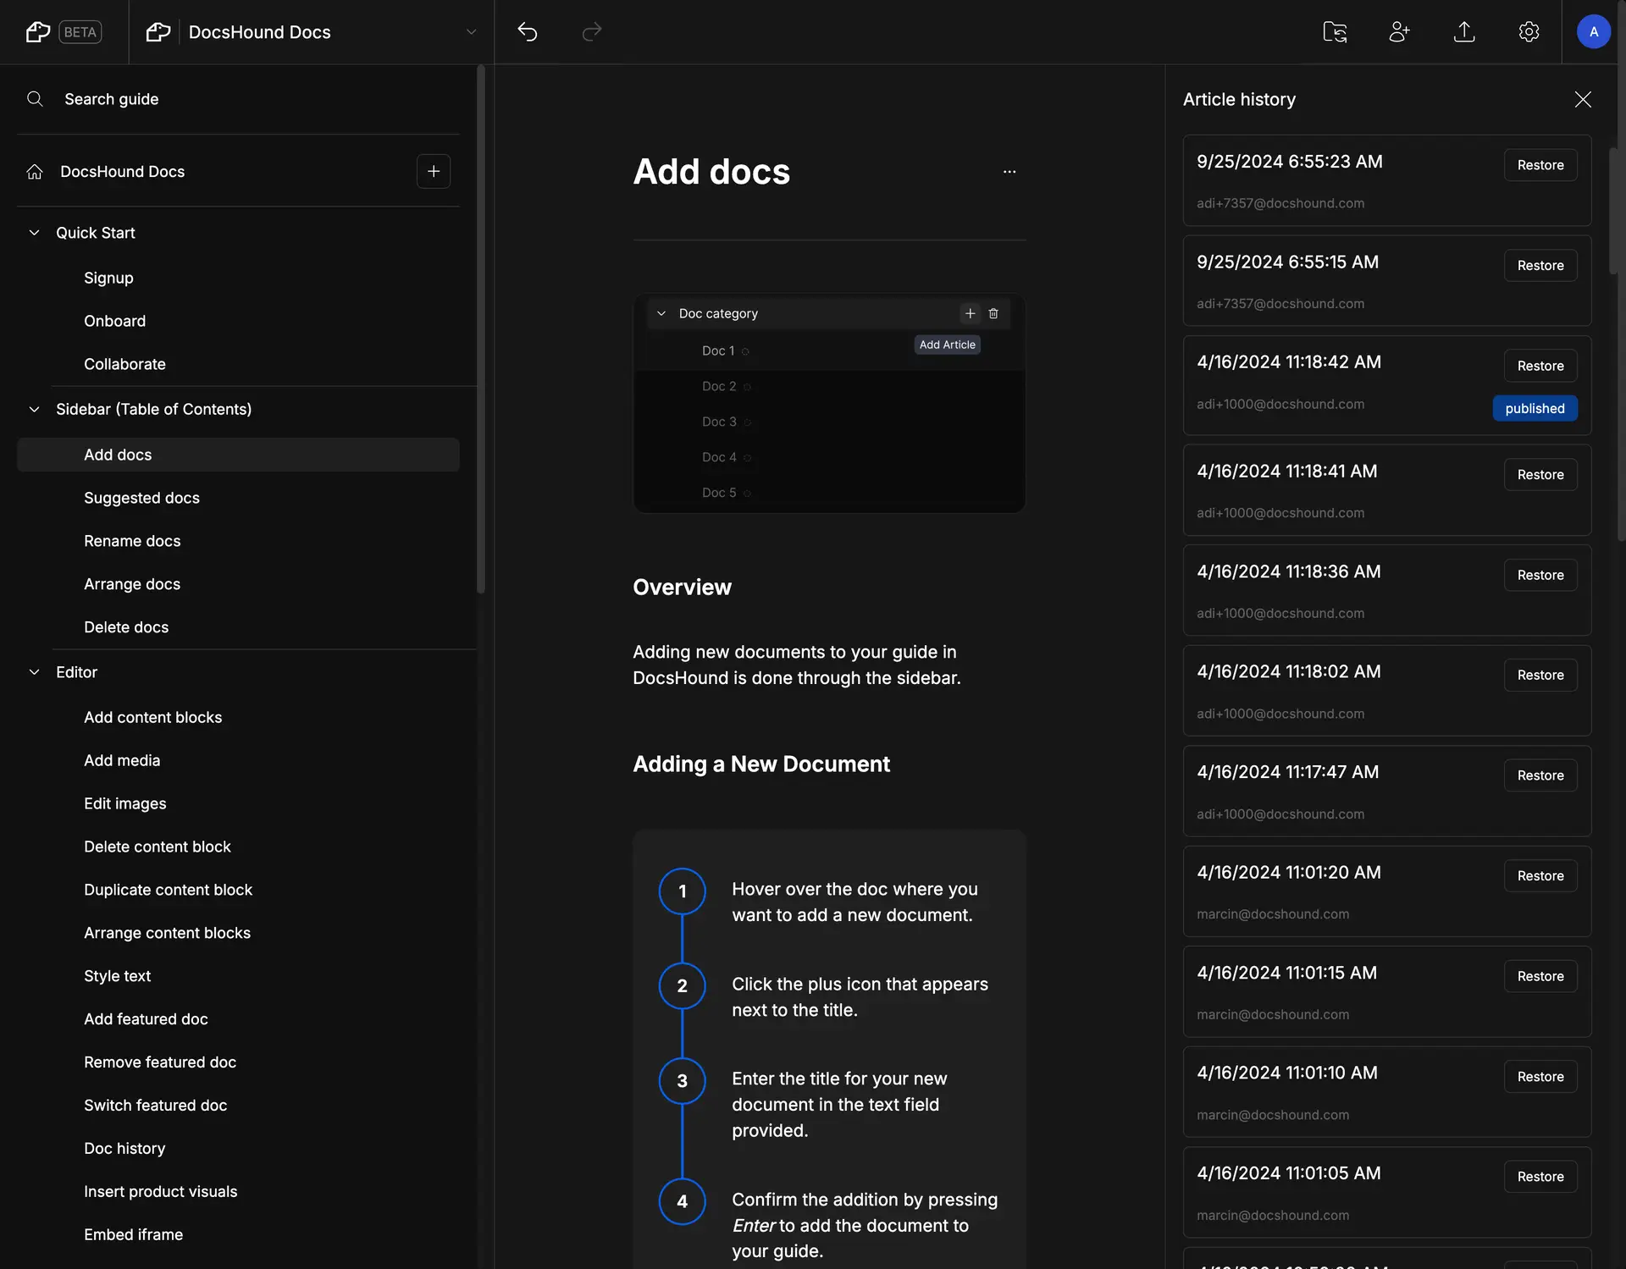This screenshot has height=1269, width=1626.
Task: Click the Overview heading
Action: point(682,588)
